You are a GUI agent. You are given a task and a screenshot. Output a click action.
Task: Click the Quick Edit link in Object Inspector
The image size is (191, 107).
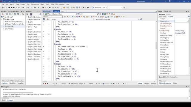pos(163,77)
